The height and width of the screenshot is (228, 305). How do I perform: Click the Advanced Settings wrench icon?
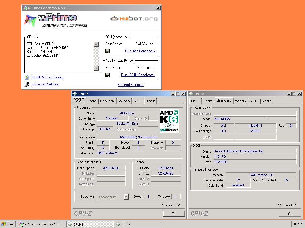coord(27,84)
